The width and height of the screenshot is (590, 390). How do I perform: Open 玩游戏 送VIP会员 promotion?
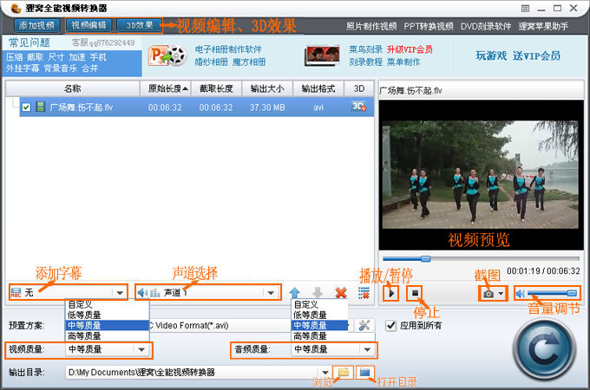coord(518,55)
